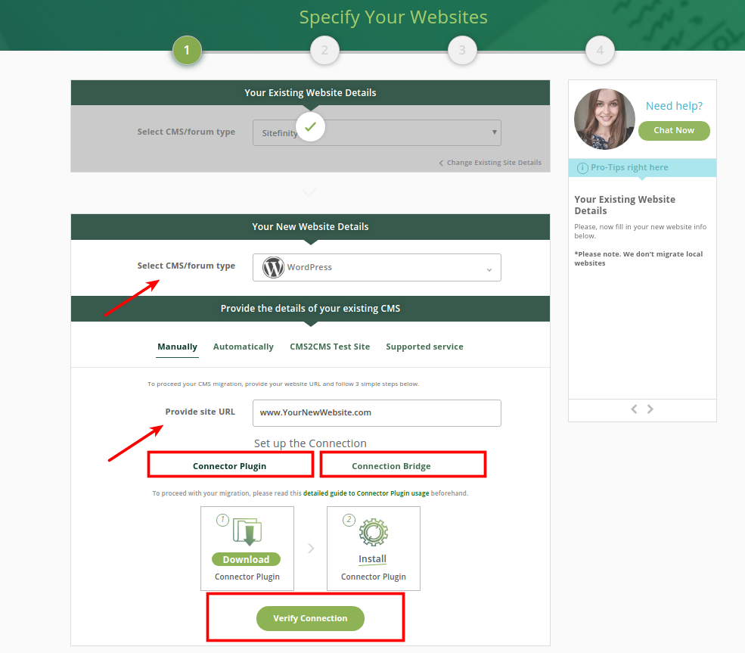
Task: Click the Set up the Connection heading
Action: pyautogui.click(x=310, y=443)
